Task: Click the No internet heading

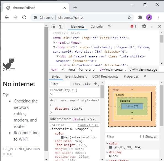Action: point(19,84)
